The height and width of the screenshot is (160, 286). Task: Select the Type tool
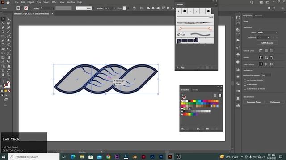point(3,32)
